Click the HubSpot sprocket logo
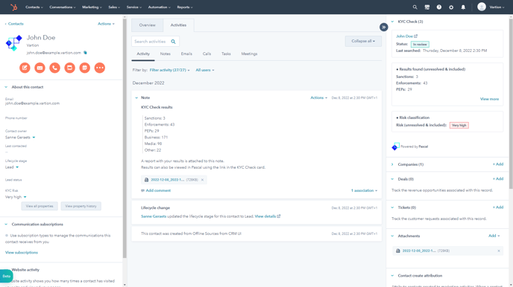The image size is (513, 287). [x=13, y=7]
